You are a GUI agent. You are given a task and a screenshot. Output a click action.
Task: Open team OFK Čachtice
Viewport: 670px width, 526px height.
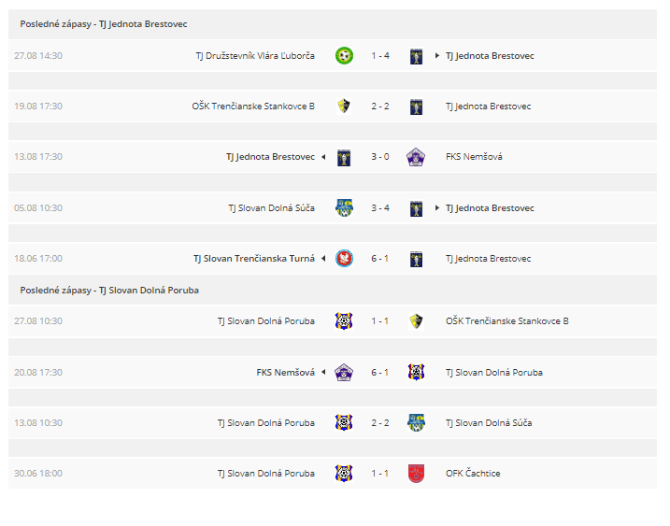pyautogui.click(x=473, y=474)
